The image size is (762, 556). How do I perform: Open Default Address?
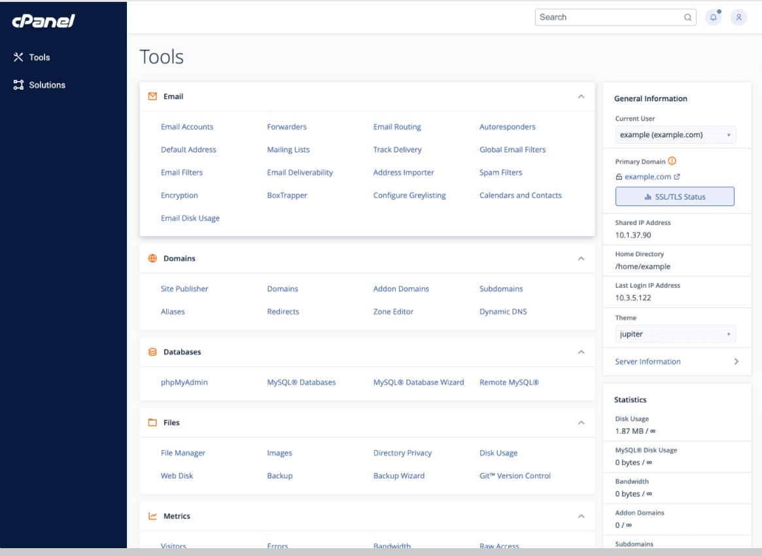click(188, 150)
